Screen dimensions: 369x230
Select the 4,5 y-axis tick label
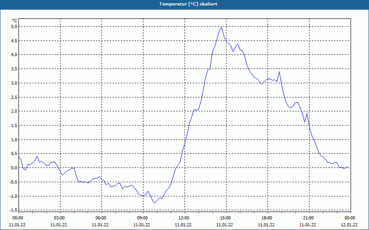coord(14,40)
